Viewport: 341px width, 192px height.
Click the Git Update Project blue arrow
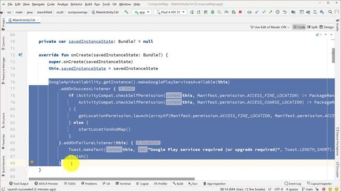click(x=257, y=12)
